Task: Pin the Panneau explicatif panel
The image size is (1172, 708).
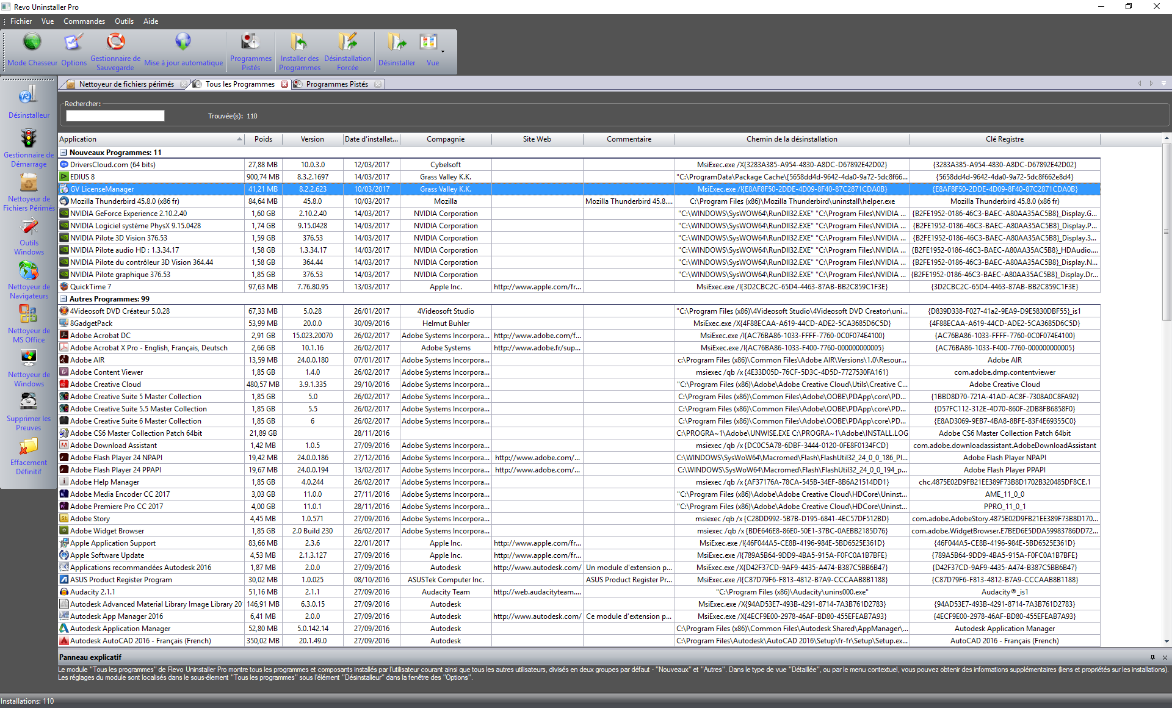Action: coord(1152,657)
